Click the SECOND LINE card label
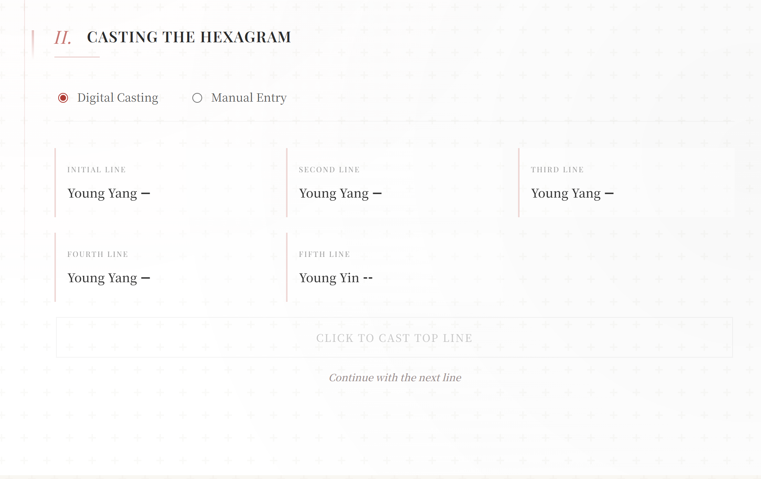The image size is (761, 479). pos(329,169)
